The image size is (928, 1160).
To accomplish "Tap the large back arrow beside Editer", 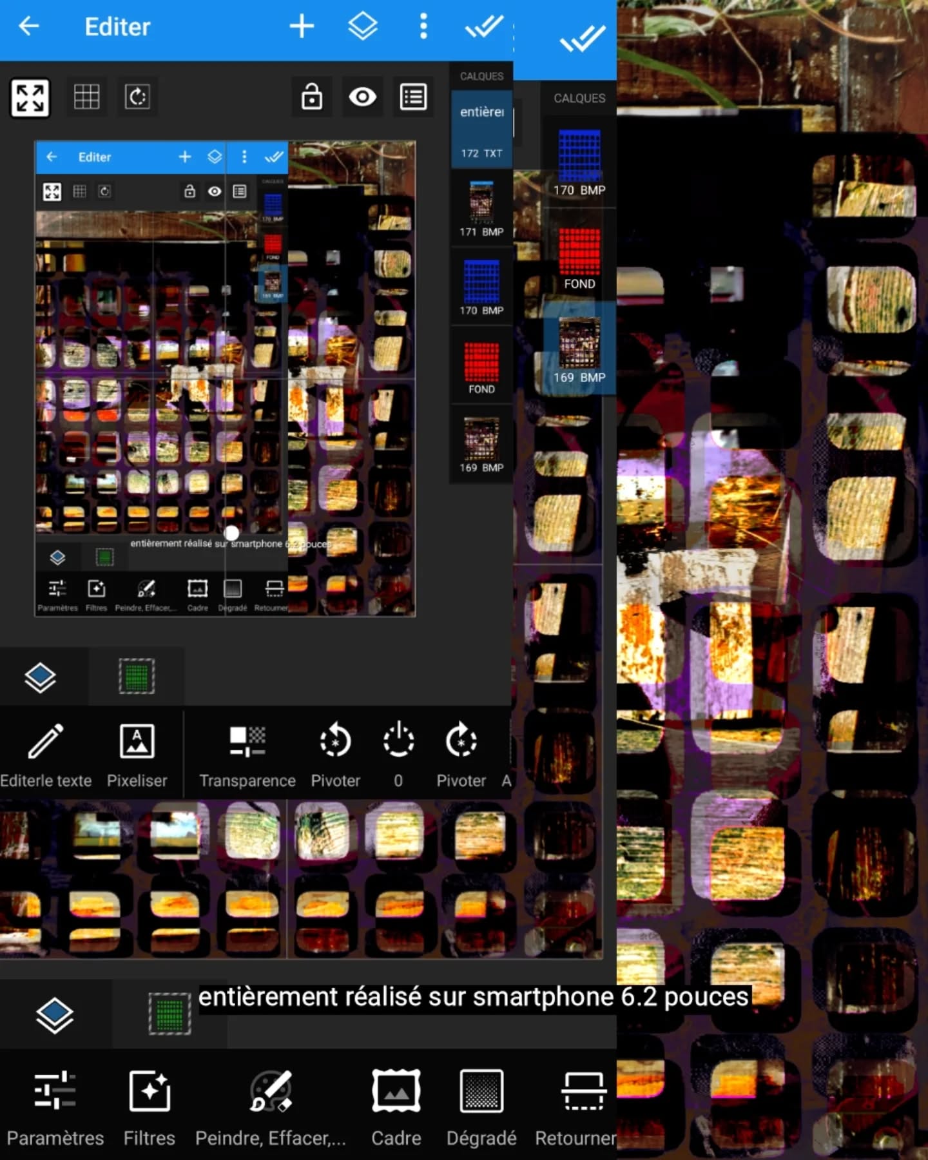I will point(30,26).
